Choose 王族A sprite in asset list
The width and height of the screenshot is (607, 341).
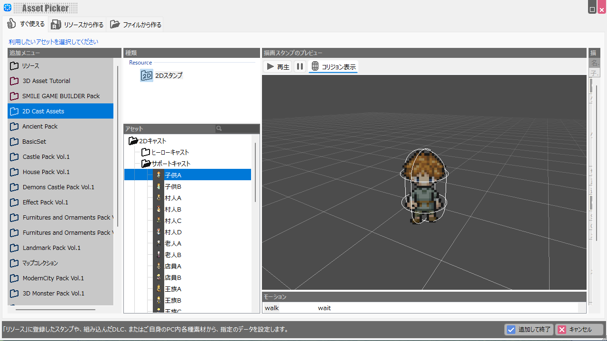159,289
